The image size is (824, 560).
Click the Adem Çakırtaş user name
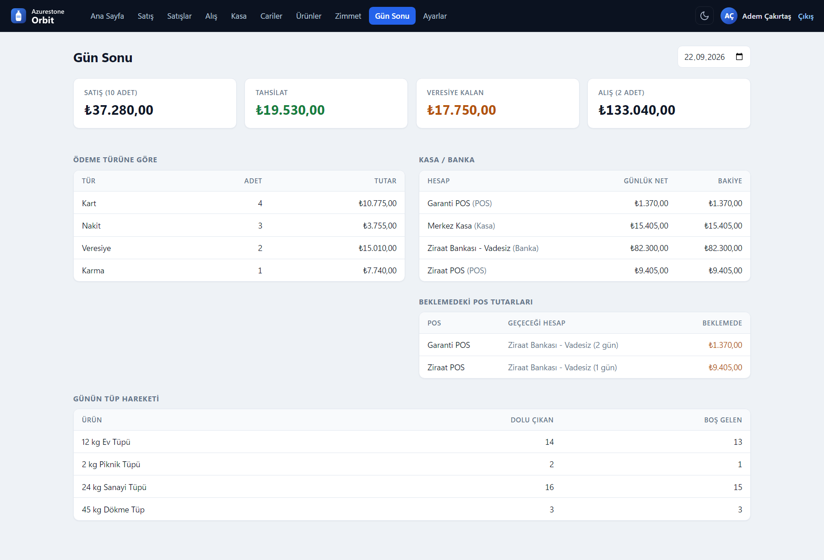pyautogui.click(x=766, y=16)
